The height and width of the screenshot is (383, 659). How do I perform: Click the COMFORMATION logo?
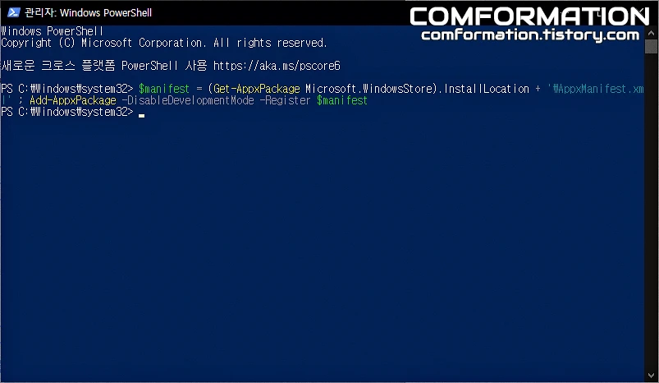(x=529, y=16)
